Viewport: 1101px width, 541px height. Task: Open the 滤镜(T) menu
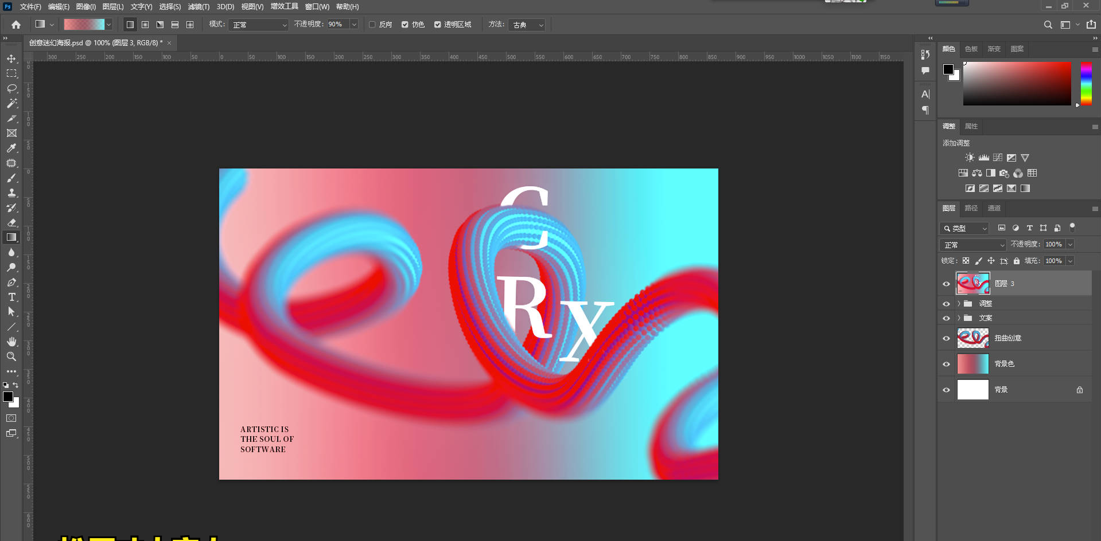199,7
